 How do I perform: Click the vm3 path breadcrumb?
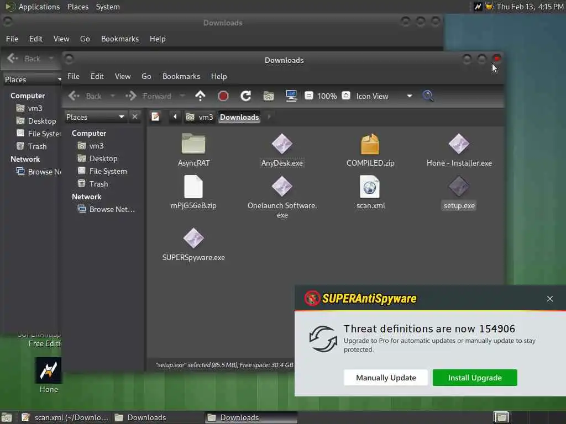200,117
